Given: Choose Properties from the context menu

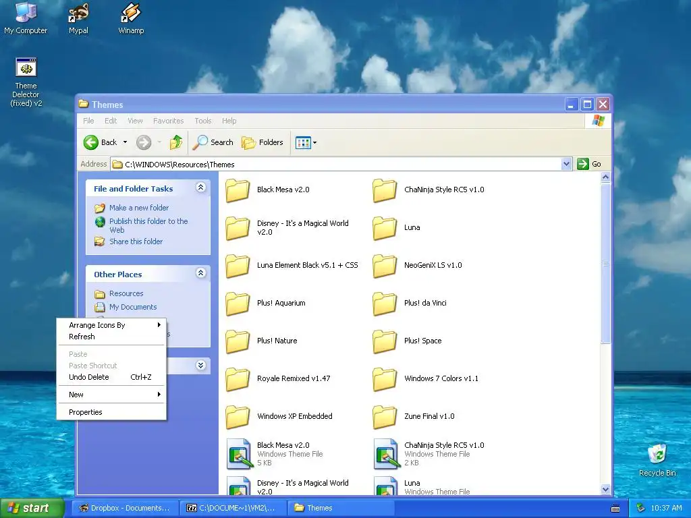Looking at the screenshot, I should tap(111, 412).
